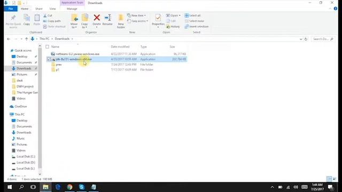Uncheck the jdk-8u131 file checkbox

coord(49,59)
